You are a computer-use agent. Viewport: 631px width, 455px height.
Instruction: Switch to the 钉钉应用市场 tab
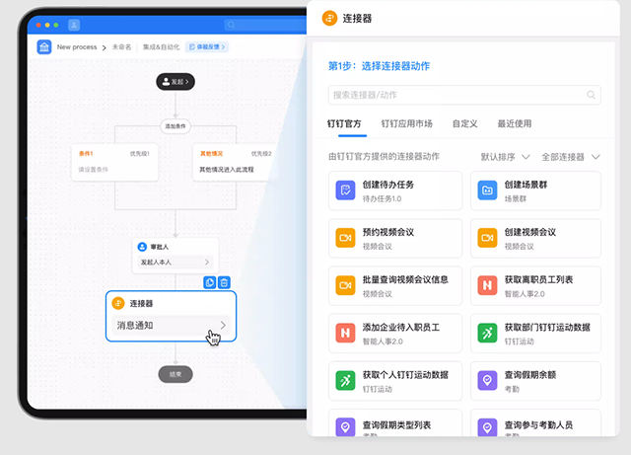(x=406, y=123)
